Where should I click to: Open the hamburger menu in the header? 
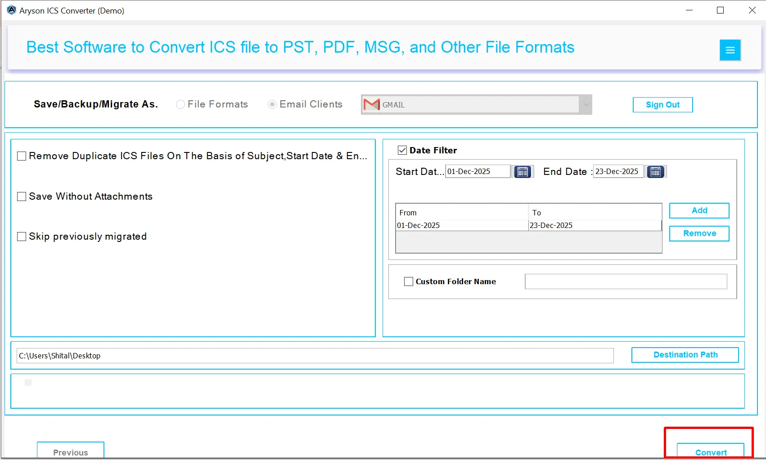click(730, 50)
